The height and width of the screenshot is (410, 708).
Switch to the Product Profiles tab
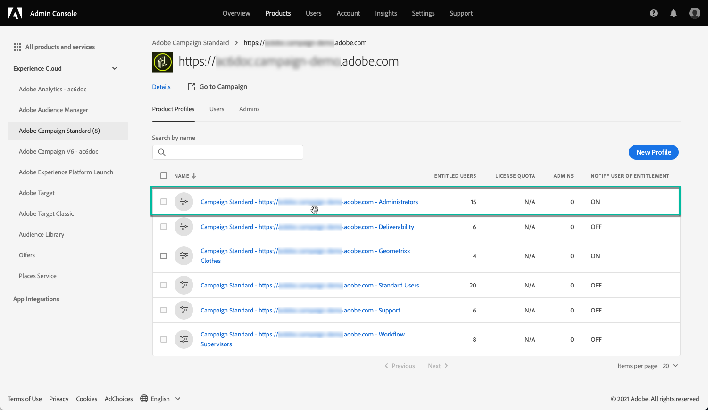(x=173, y=109)
